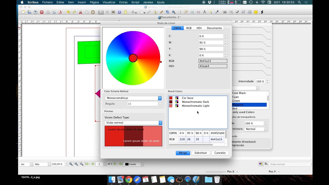This screenshot has height=185, width=329.
Task: Click the Redo arrow icon
Action: (74, 12)
